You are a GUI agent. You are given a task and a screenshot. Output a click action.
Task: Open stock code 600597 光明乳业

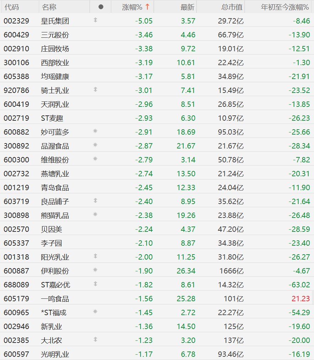pyautogui.click(x=16, y=354)
